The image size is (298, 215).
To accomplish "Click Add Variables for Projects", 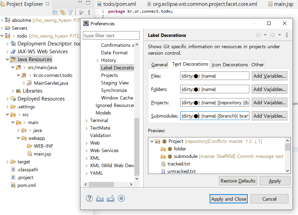I will pyautogui.click(x=269, y=103).
